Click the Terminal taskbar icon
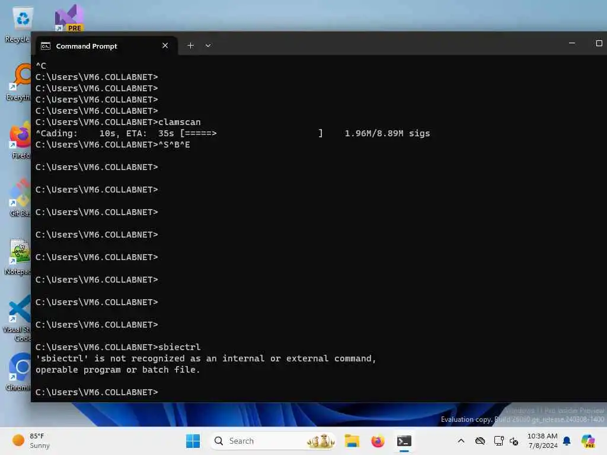The height and width of the screenshot is (455, 607). [x=404, y=441]
